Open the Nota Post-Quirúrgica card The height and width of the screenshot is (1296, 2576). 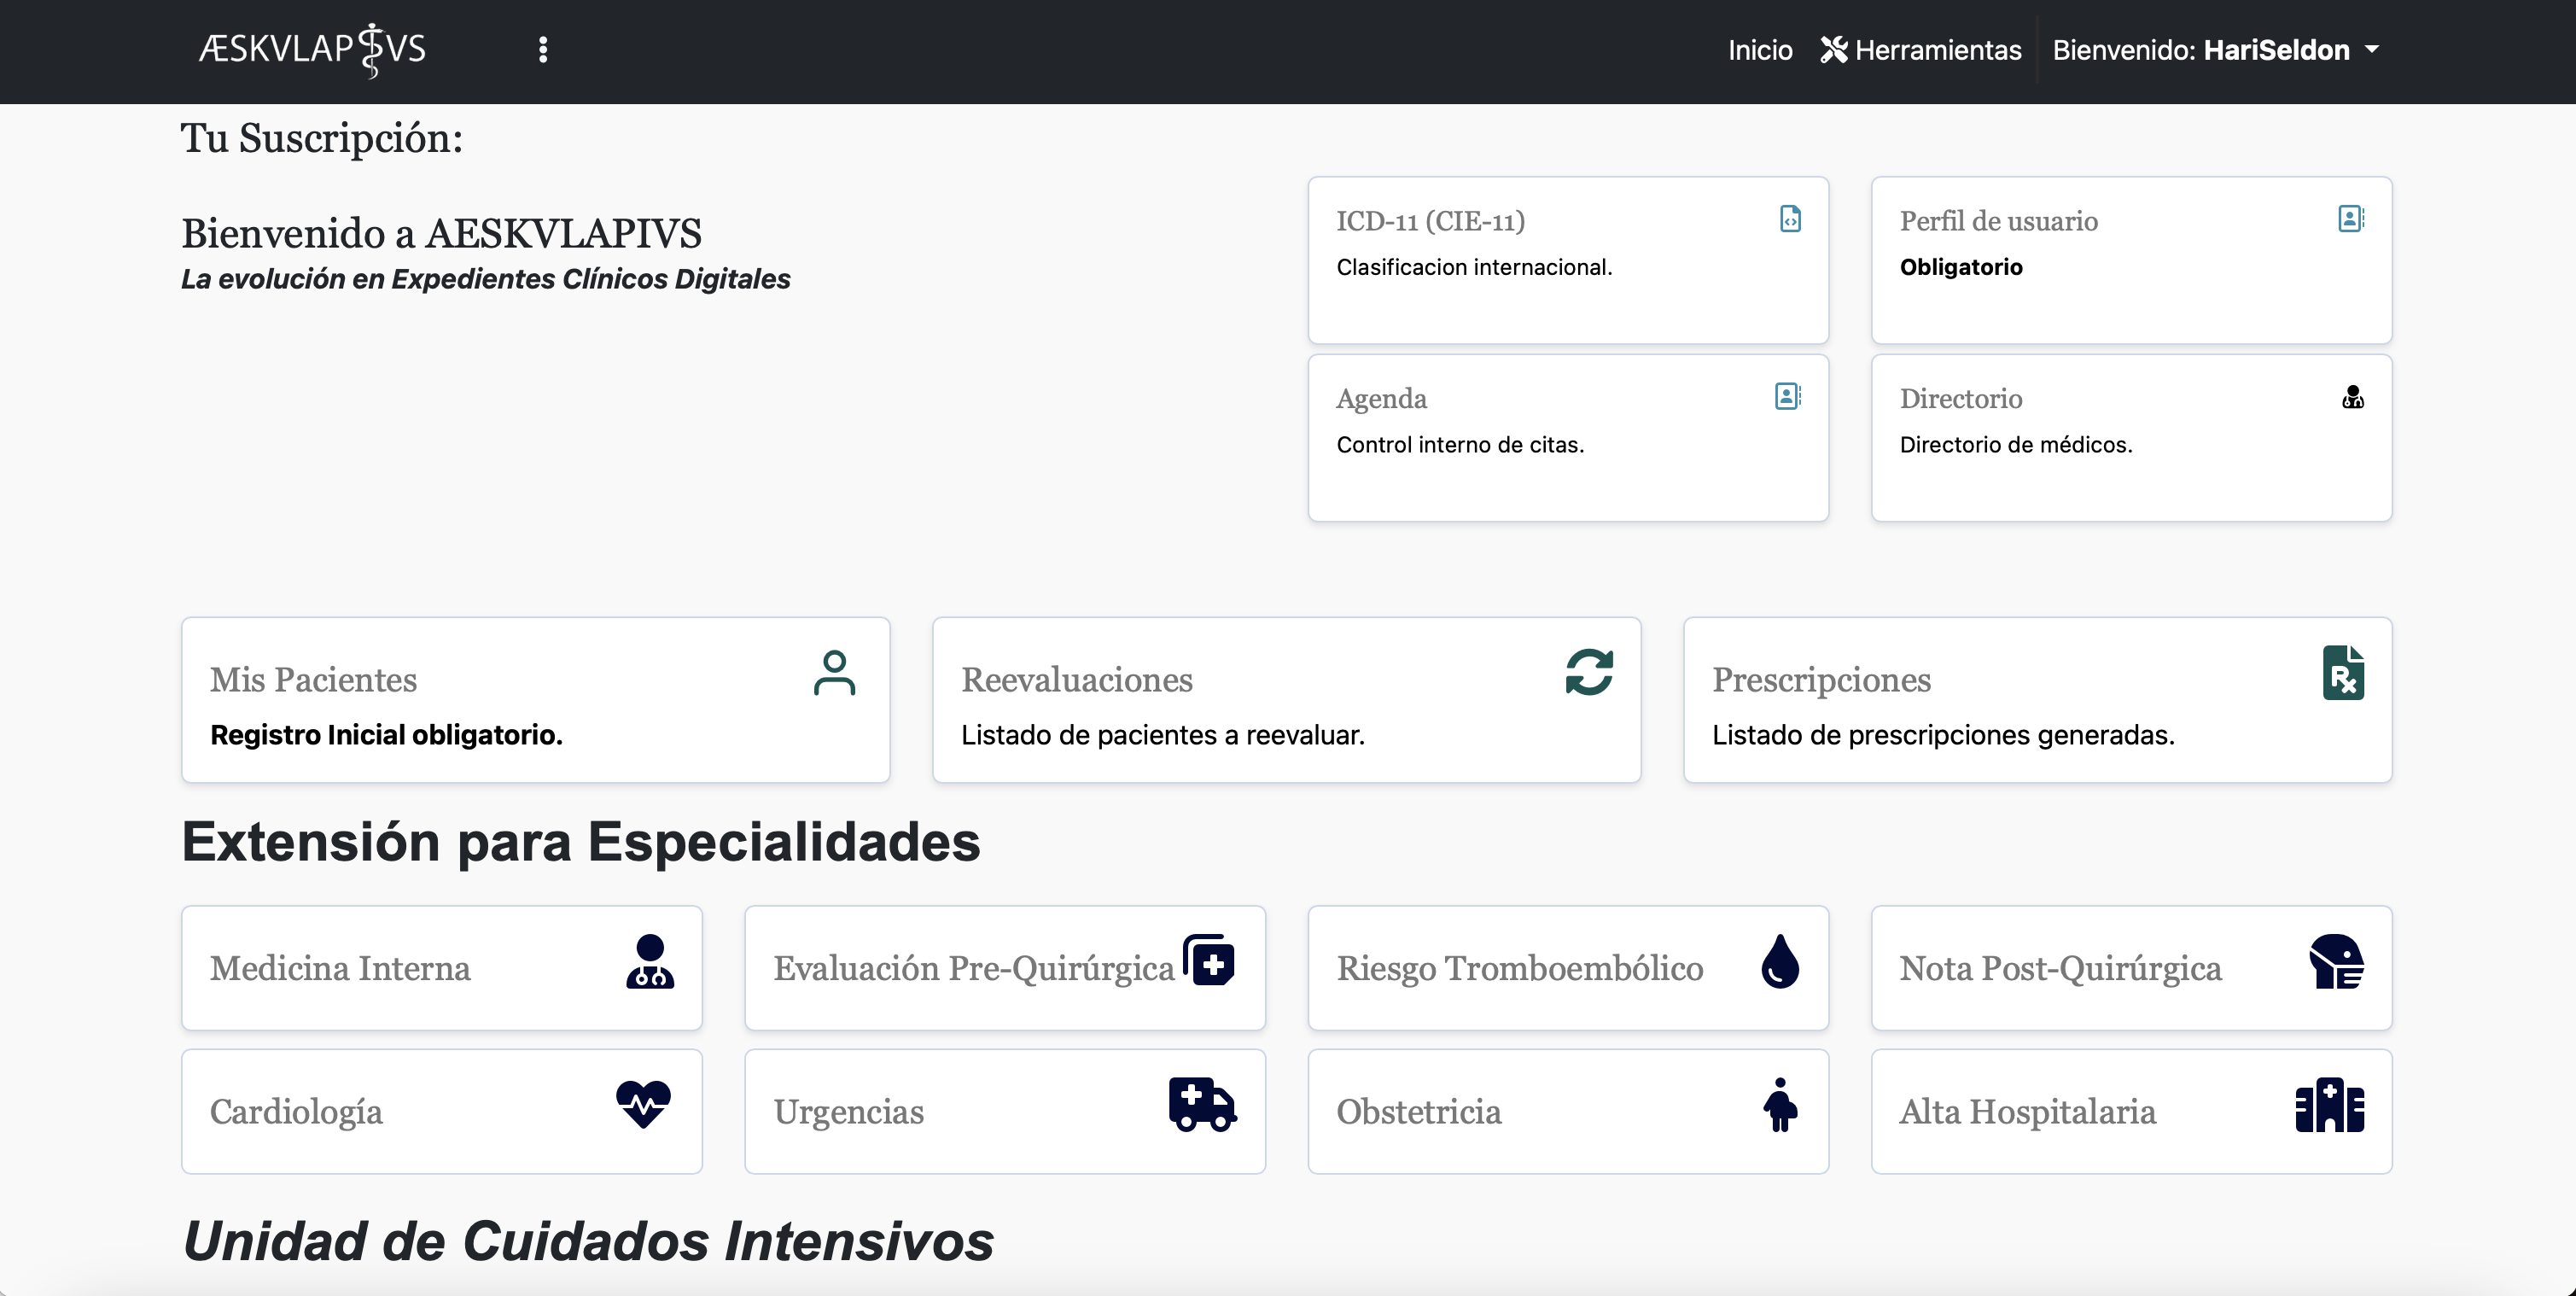[x=2131, y=968]
